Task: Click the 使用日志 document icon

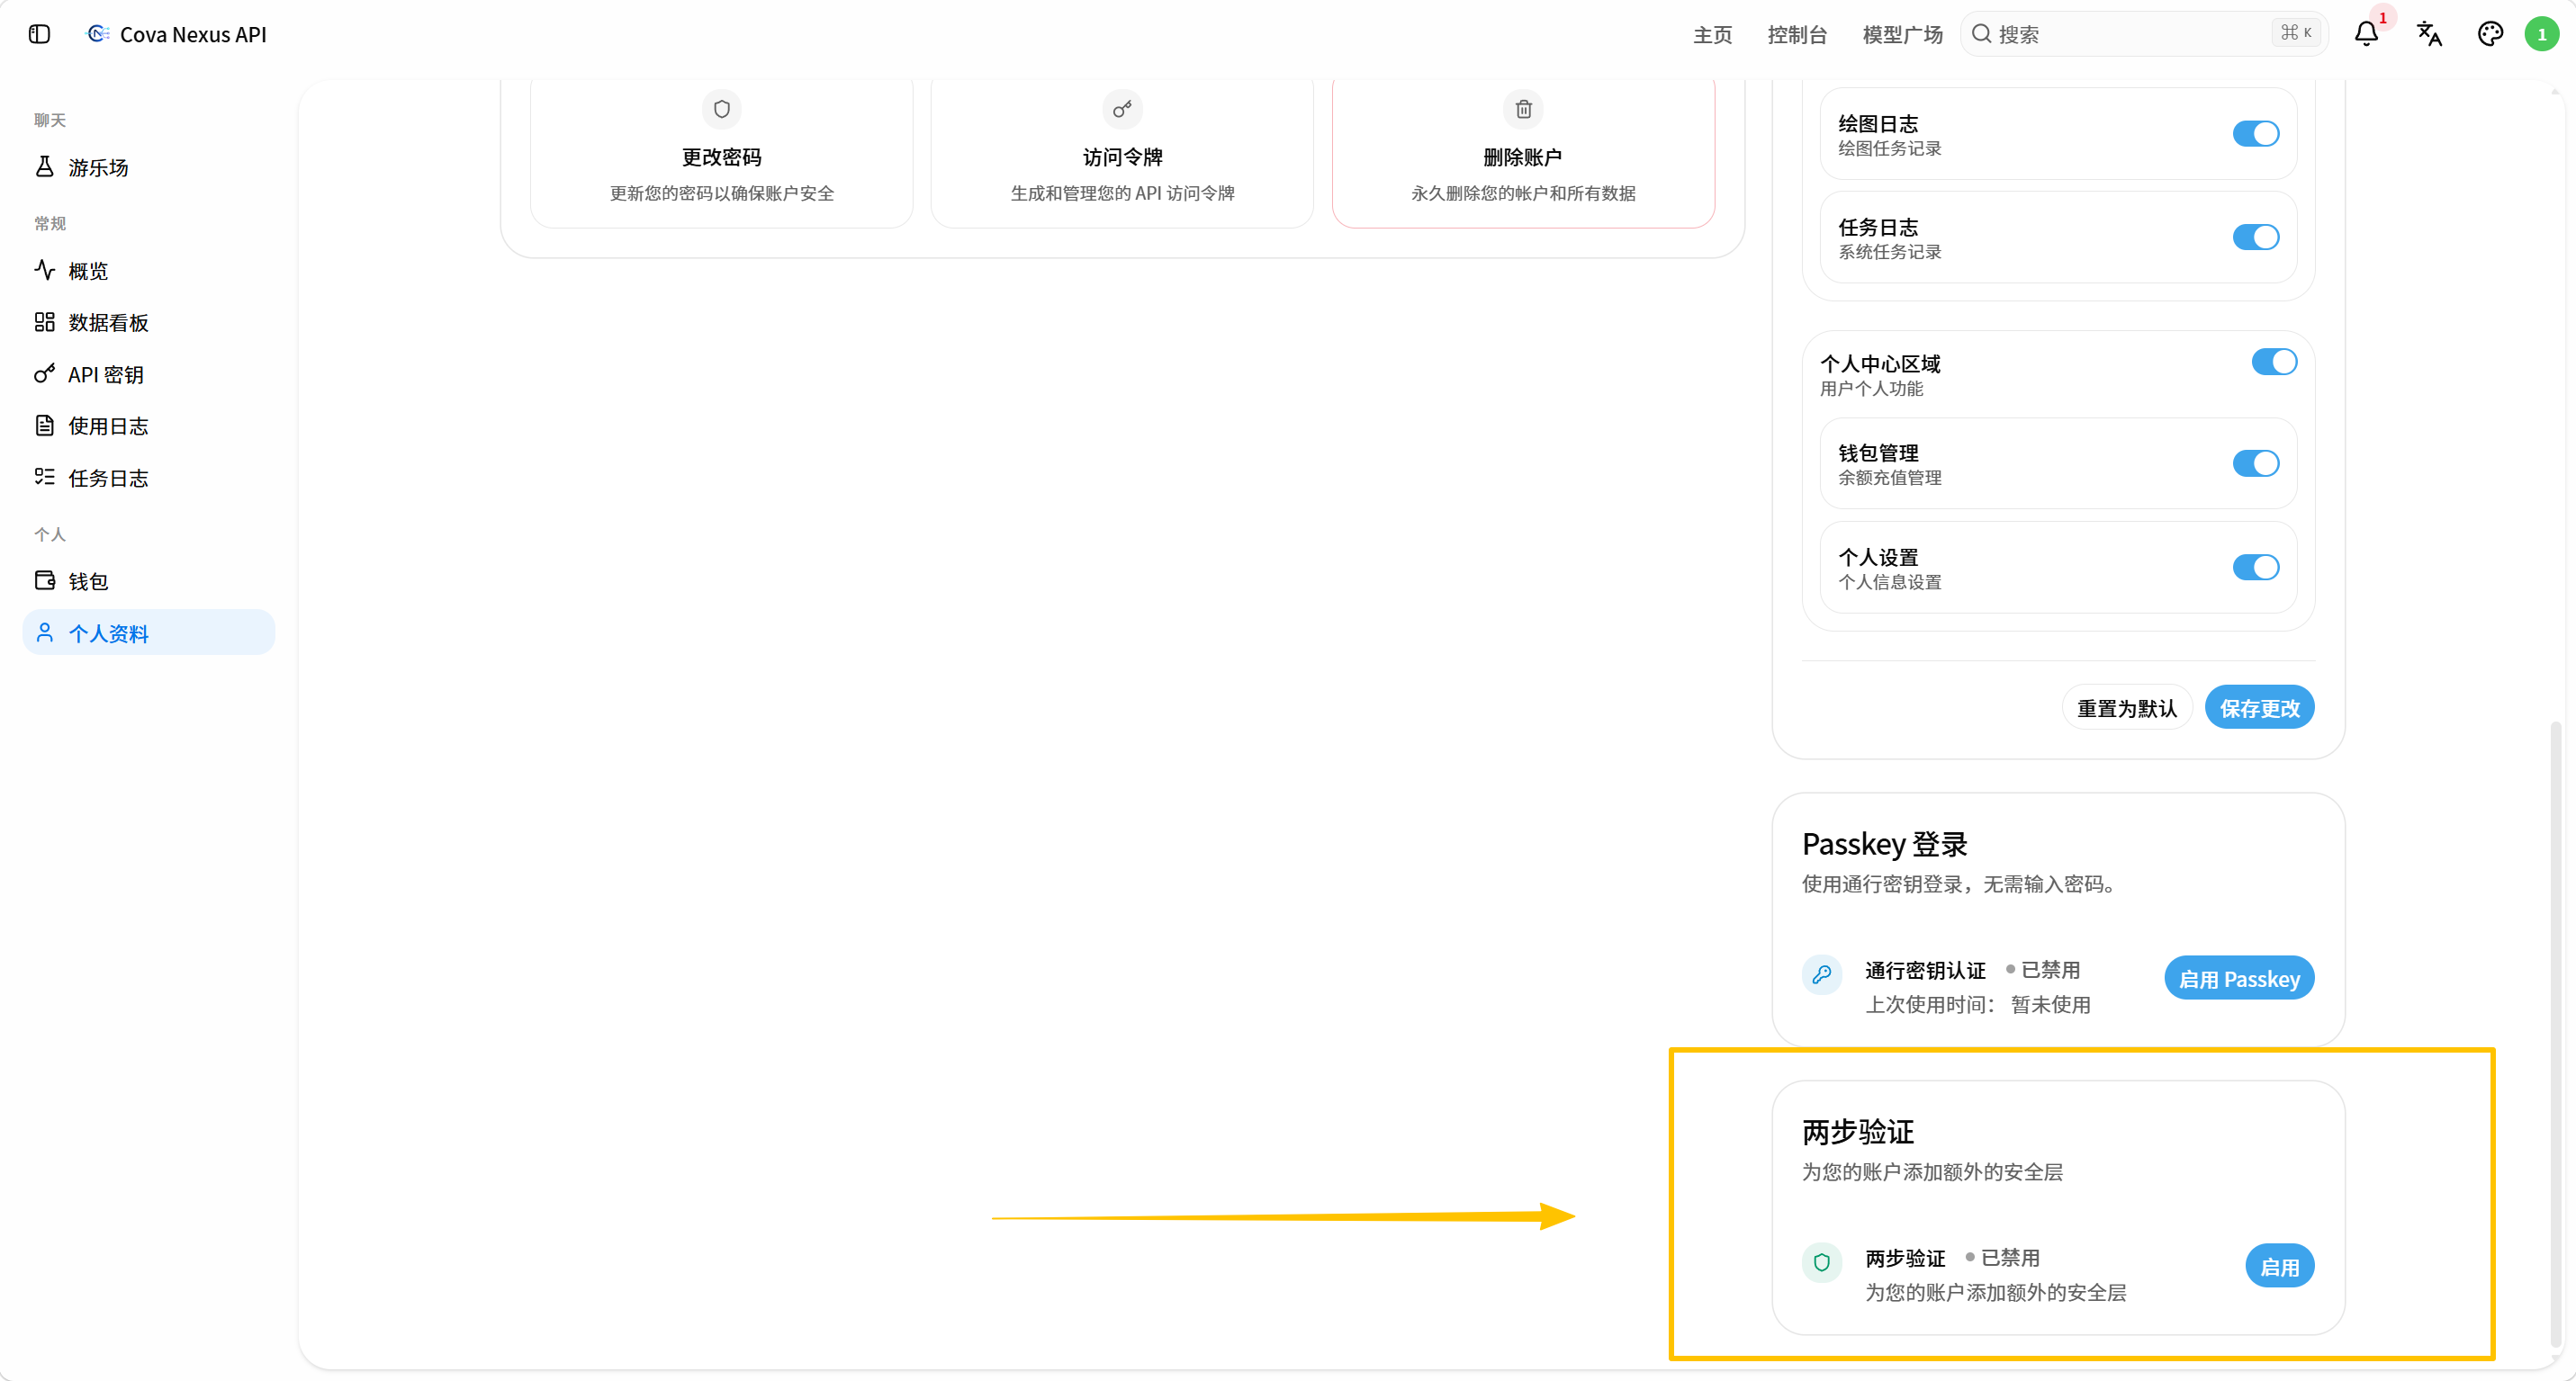Action: 45,426
